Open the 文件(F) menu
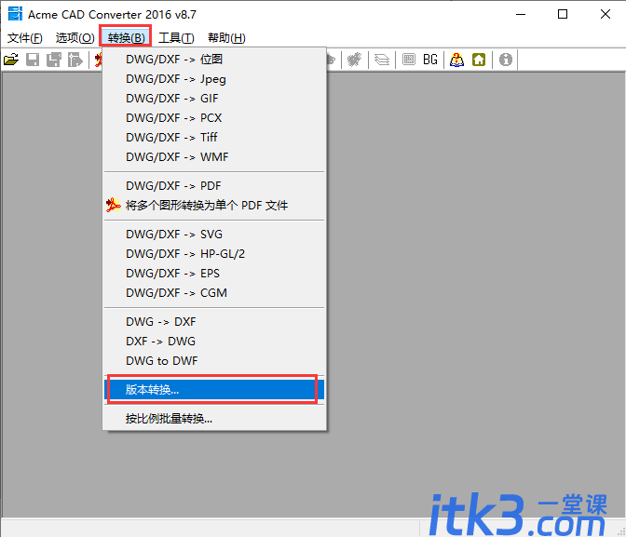 (25, 38)
